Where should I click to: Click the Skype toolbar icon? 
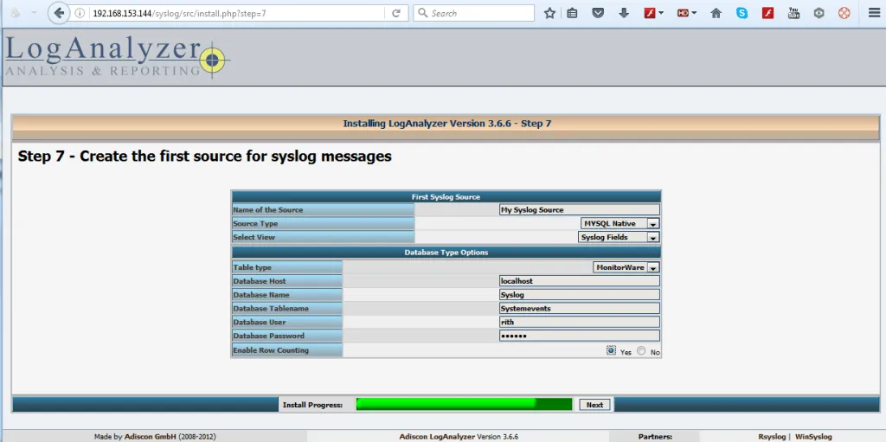click(x=742, y=13)
